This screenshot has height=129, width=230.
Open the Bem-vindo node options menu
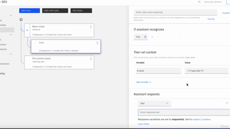coord(91,27)
